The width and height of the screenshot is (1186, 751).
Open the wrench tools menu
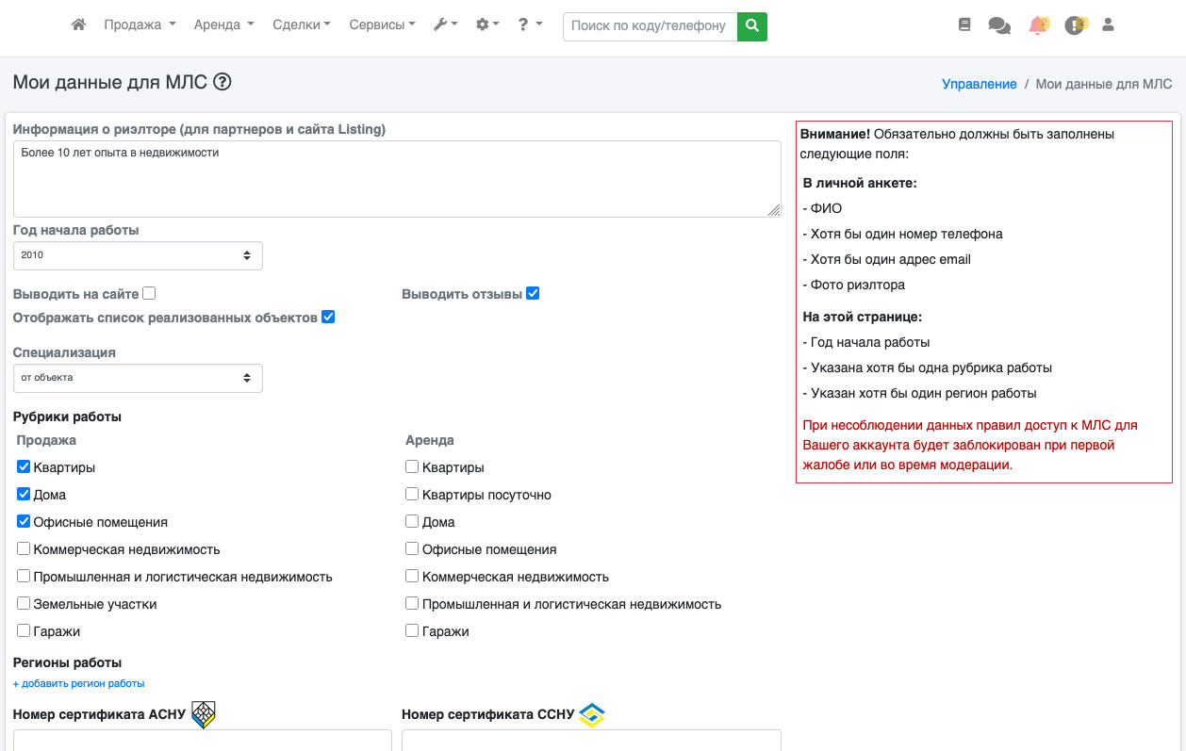(445, 25)
